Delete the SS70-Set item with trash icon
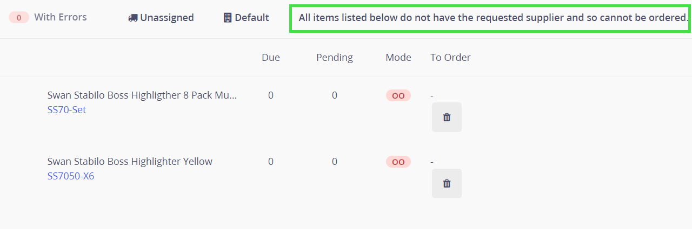The height and width of the screenshot is (229, 692). tap(447, 117)
